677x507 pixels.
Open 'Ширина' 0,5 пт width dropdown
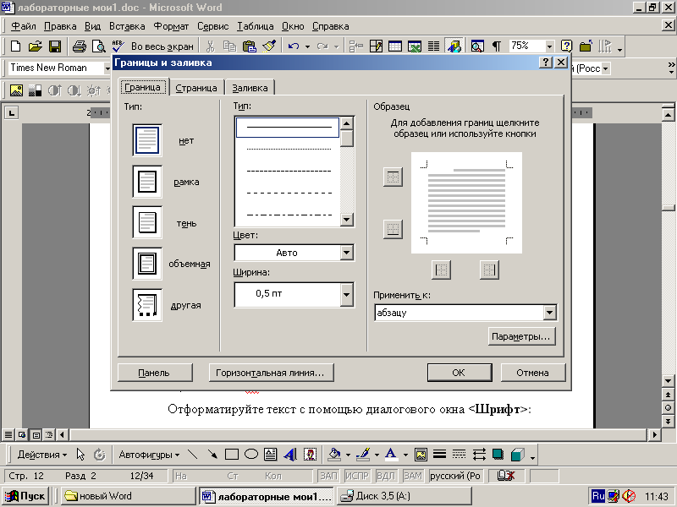click(347, 294)
